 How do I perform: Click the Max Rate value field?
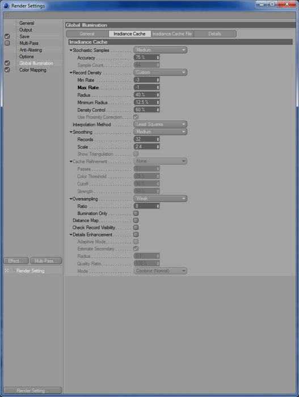click(x=146, y=87)
